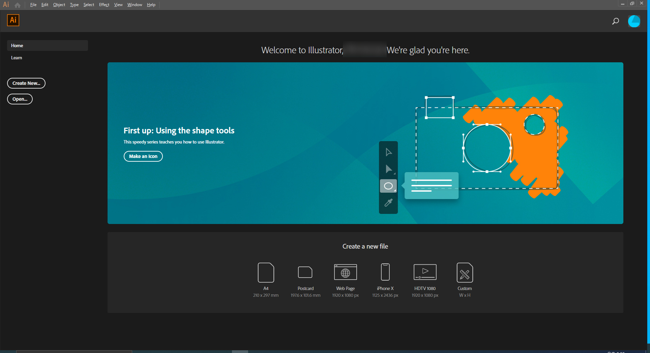The image size is (650, 353).
Task: Click the Open... button
Action: tap(20, 99)
